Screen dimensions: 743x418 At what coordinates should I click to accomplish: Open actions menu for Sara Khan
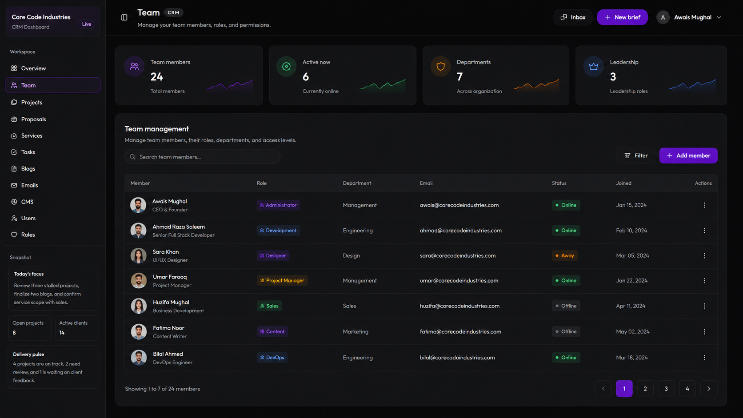704,256
